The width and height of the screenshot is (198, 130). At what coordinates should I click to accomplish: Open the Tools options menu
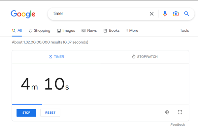(184, 30)
